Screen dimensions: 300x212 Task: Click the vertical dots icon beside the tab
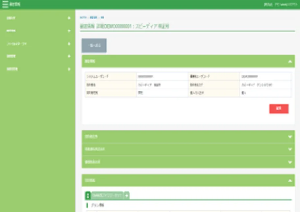(88, 196)
